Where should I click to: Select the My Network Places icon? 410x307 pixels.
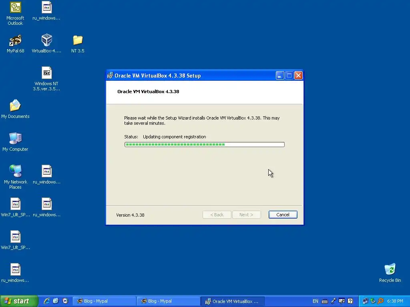tap(16, 177)
